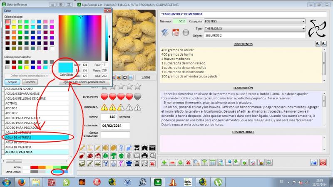Click Cancelar in the Color dialog
Image resolution: width=333 pixels, height=187 pixels.
(x=30, y=82)
